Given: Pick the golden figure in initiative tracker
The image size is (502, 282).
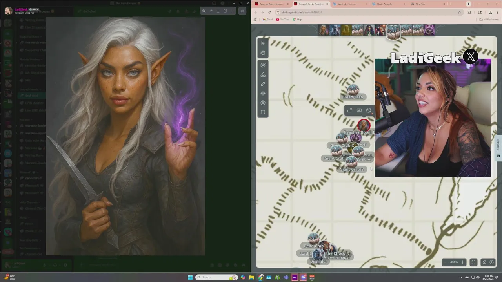Looking at the screenshot, I should [346, 30].
